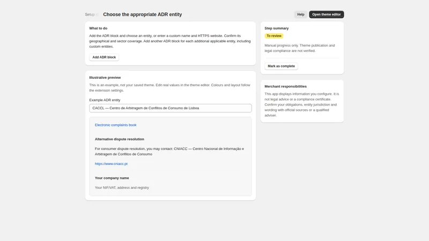Follow the https://www.cniacc.pt link

pyautogui.click(x=111, y=164)
